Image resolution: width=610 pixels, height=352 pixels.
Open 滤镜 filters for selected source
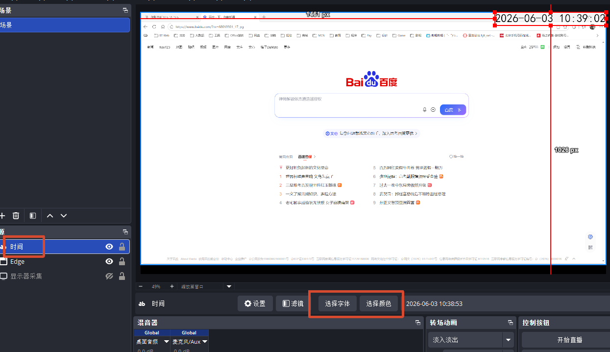(x=293, y=304)
